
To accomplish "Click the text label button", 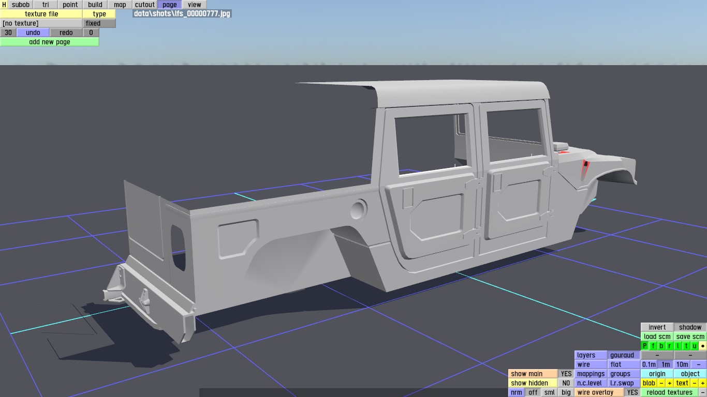I will coord(682,383).
